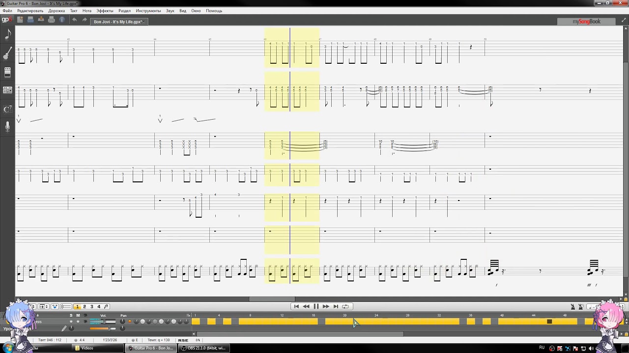The image size is (629, 353).
Task: Click the bass track pan knob
Action: [x=122, y=322]
